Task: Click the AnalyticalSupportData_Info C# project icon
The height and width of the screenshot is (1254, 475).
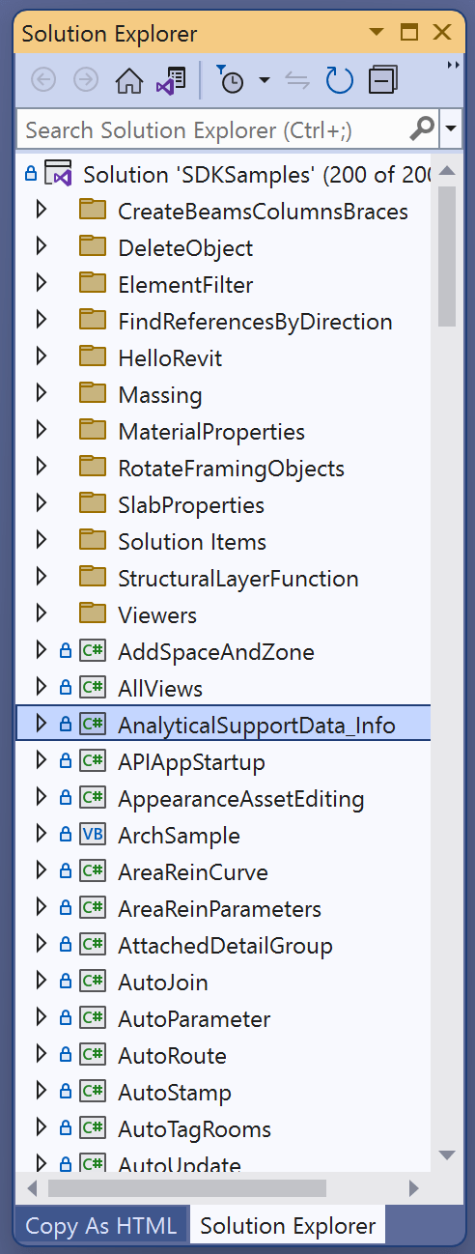Action: 93,725
